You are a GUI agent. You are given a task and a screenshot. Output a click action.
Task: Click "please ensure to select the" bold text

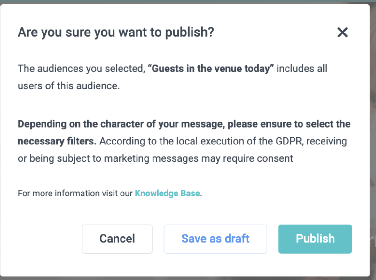tap(289, 124)
